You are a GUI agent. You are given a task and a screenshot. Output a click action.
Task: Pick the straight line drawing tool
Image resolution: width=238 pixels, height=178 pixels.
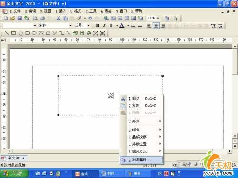tap(7, 33)
